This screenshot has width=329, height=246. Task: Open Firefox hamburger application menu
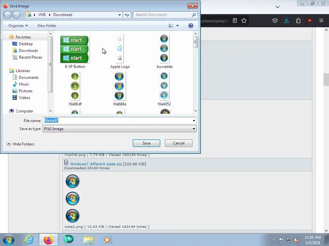click(x=321, y=20)
